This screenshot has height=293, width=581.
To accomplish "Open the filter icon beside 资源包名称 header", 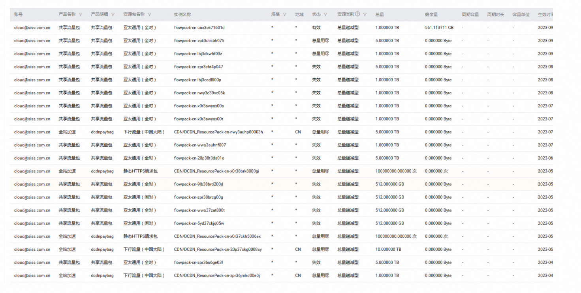I will 150,14.
